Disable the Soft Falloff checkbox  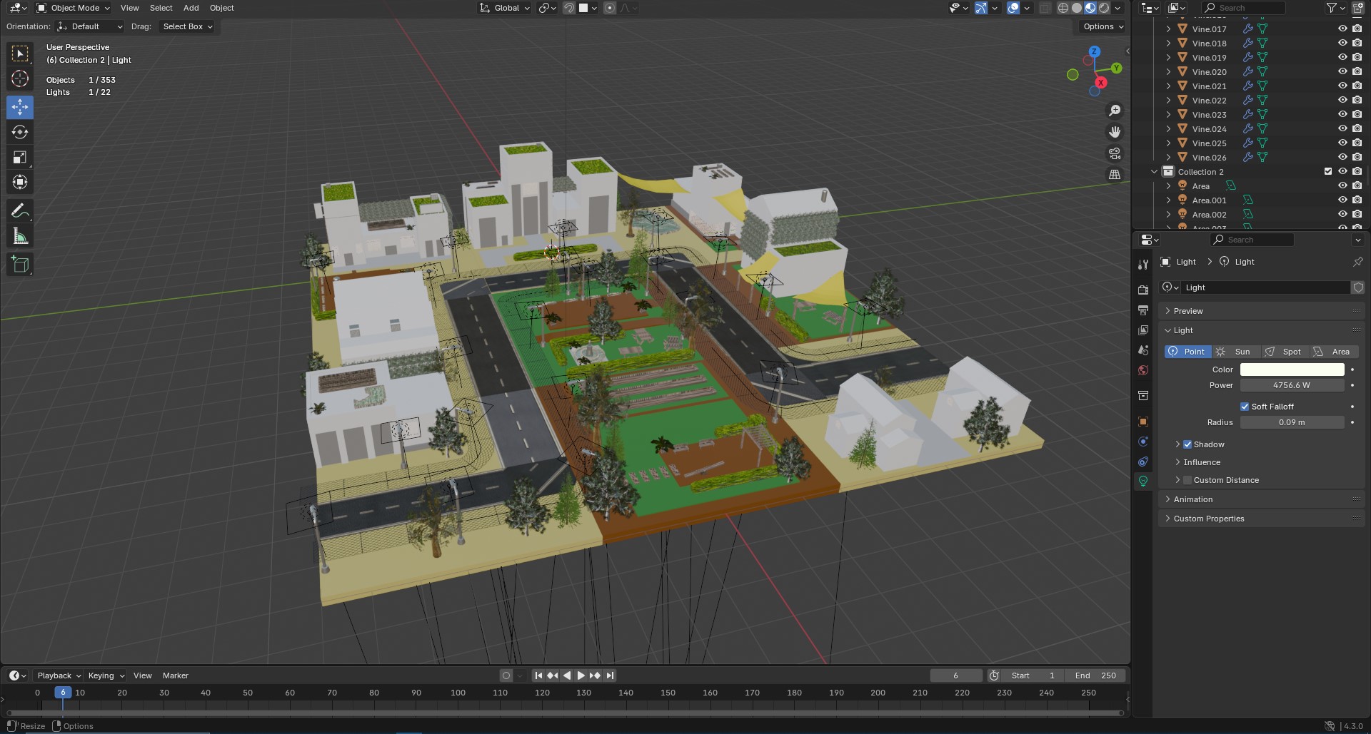coord(1245,407)
